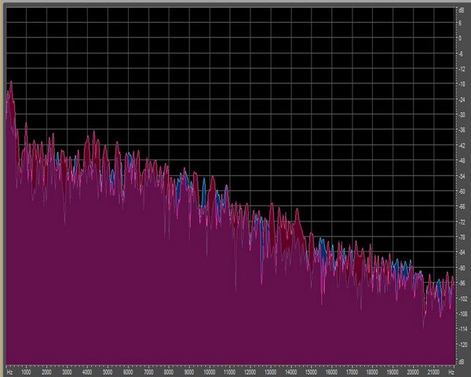471x377 pixels.
Task: Click the -60 dB amplitude scale label
Action: pyautogui.click(x=462, y=192)
